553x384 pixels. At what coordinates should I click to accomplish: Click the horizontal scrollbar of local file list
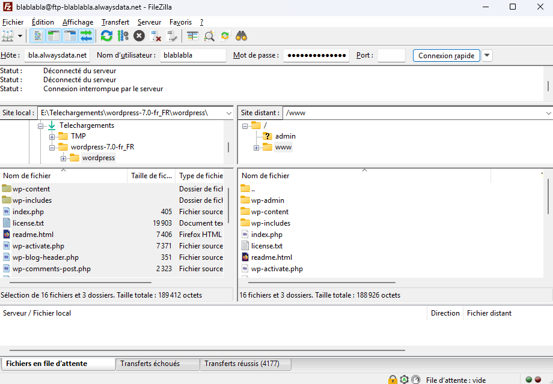[x=81, y=282]
